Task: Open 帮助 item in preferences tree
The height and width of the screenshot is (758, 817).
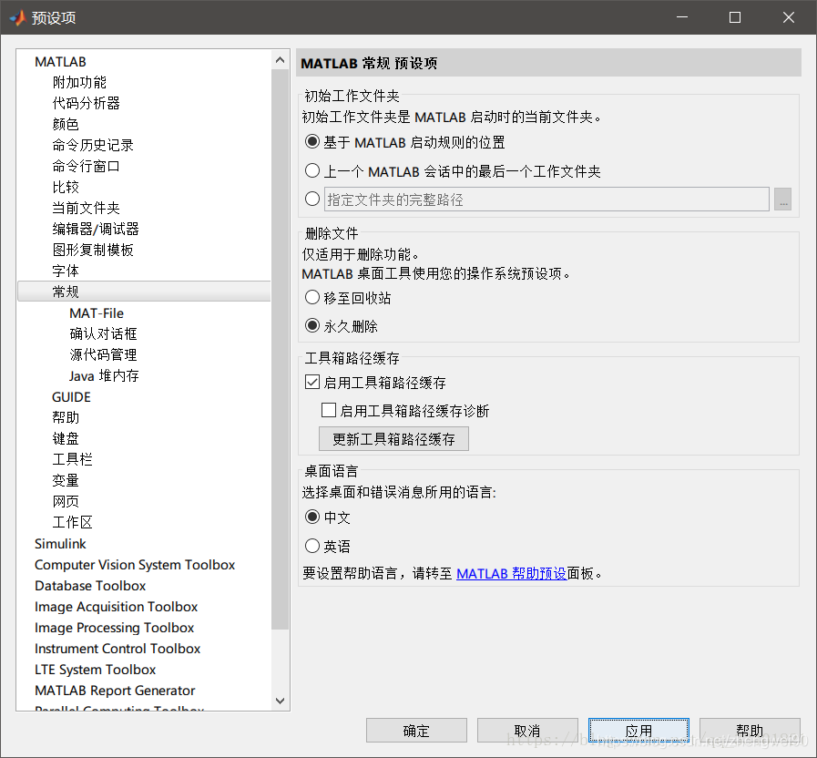Action: click(x=66, y=417)
